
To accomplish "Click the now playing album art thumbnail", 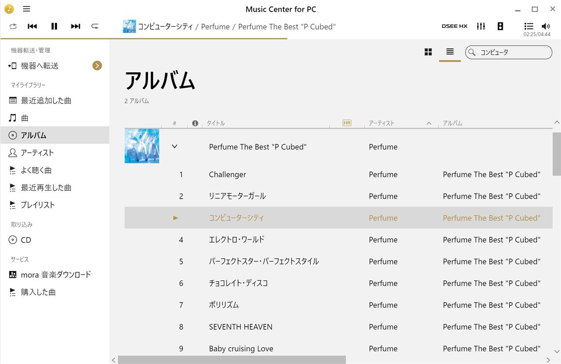I will click(x=129, y=26).
